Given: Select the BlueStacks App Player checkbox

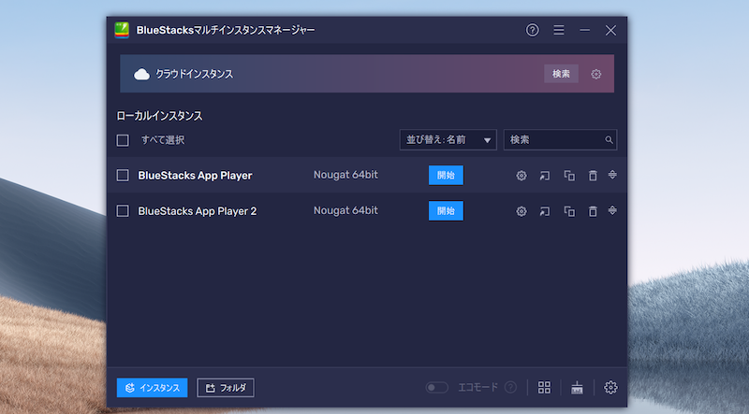Looking at the screenshot, I should tap(123, 175).
